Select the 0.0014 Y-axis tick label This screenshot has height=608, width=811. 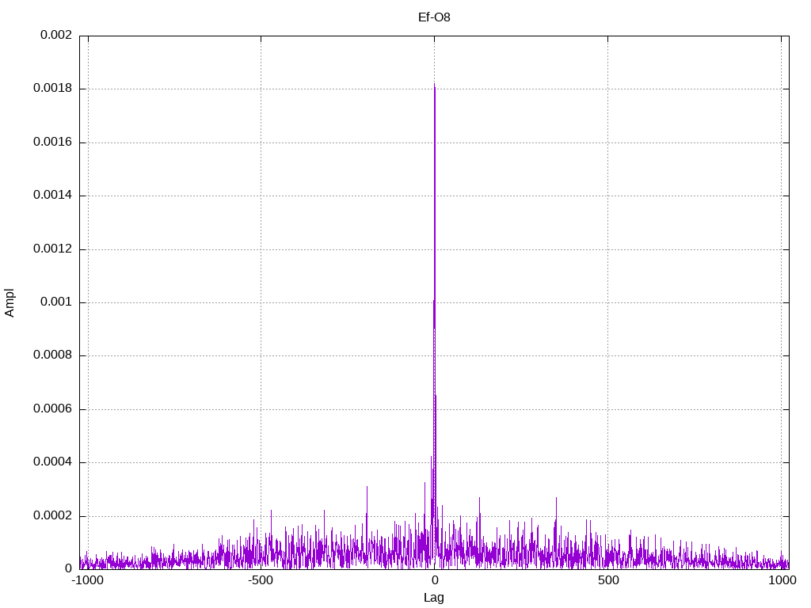point(53,196)
